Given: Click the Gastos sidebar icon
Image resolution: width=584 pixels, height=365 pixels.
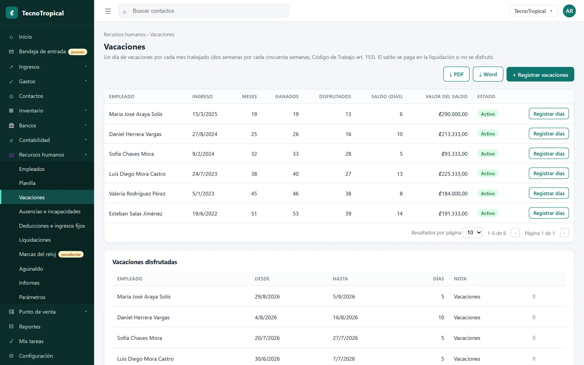Looking at the screenshot, I should tap(11, 82).
